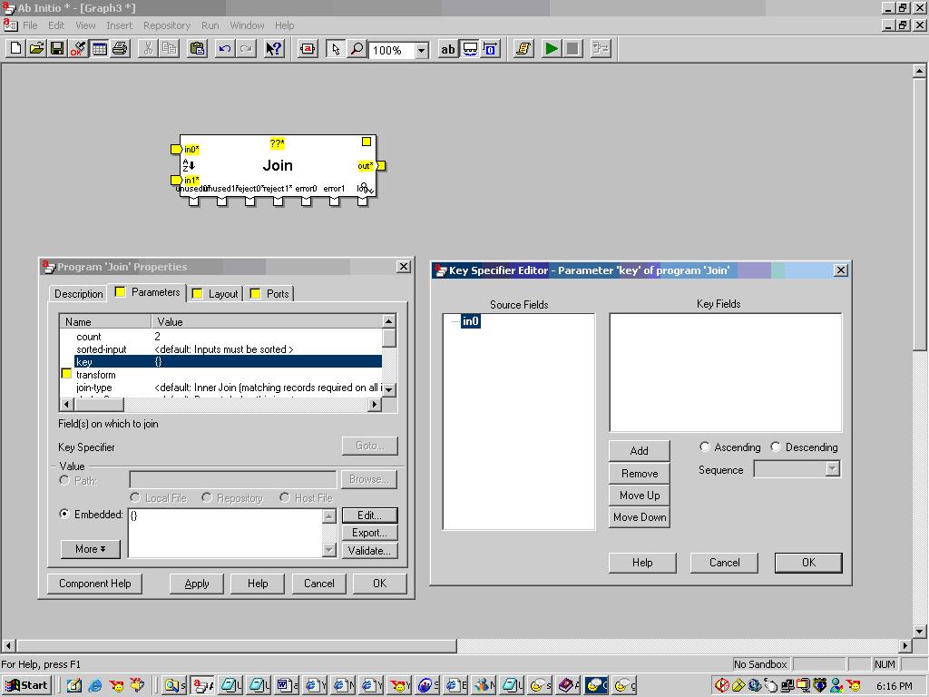929x697 pixels.
Task: Open the zoom level 100% dropdown
Action: pos(423,51)
